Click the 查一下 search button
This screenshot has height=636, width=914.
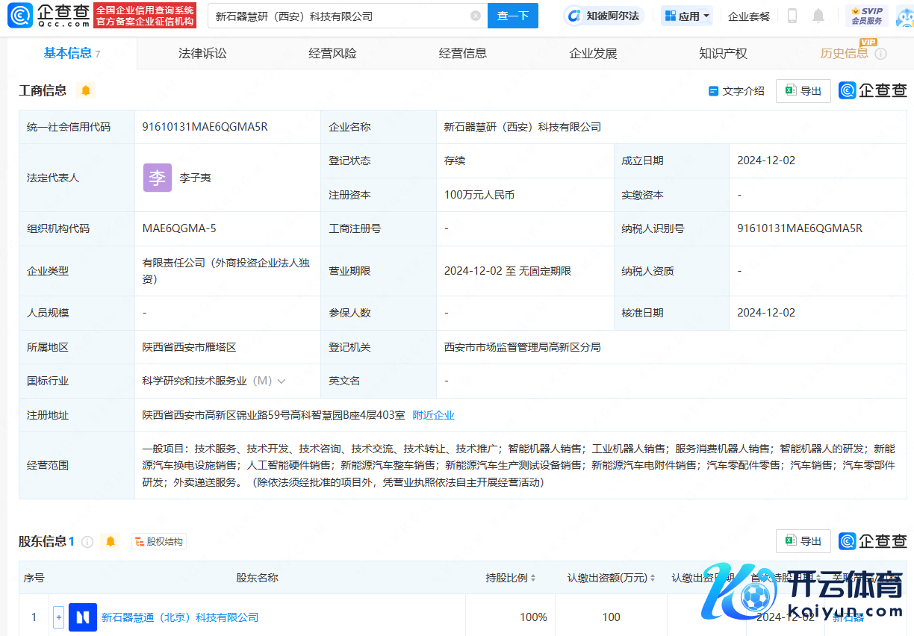[x=512, y=16]
